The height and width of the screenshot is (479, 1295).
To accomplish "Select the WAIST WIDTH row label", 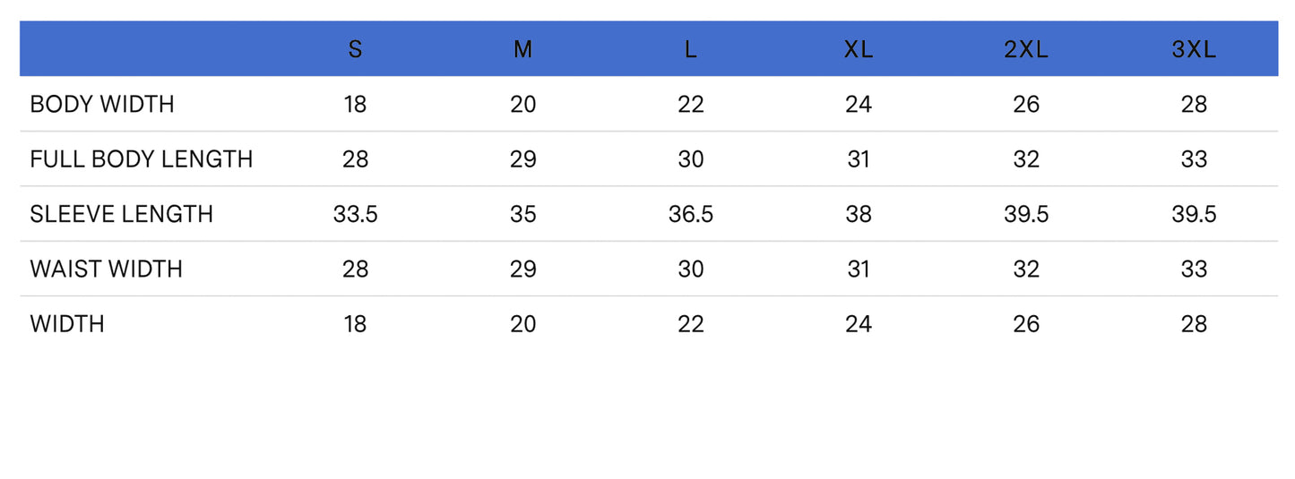I will click(107, 269).
